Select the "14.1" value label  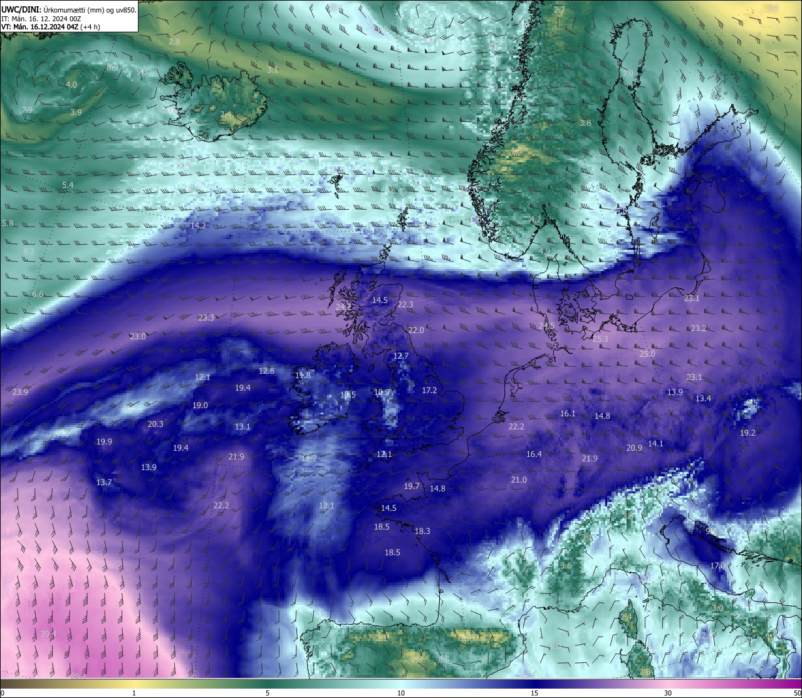(655, 443)
